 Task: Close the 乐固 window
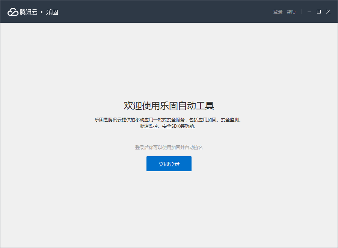pyautogui.click(x=328, y=12)
